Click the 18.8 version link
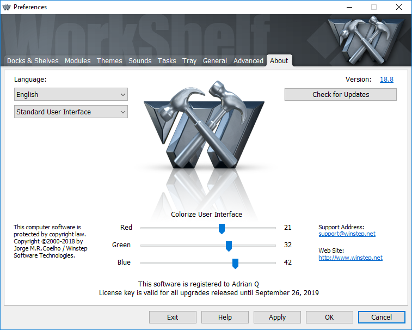412x330 pixels. (x=386, y=80)
